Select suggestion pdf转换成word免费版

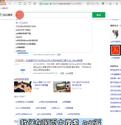click(x=26, y=44)
